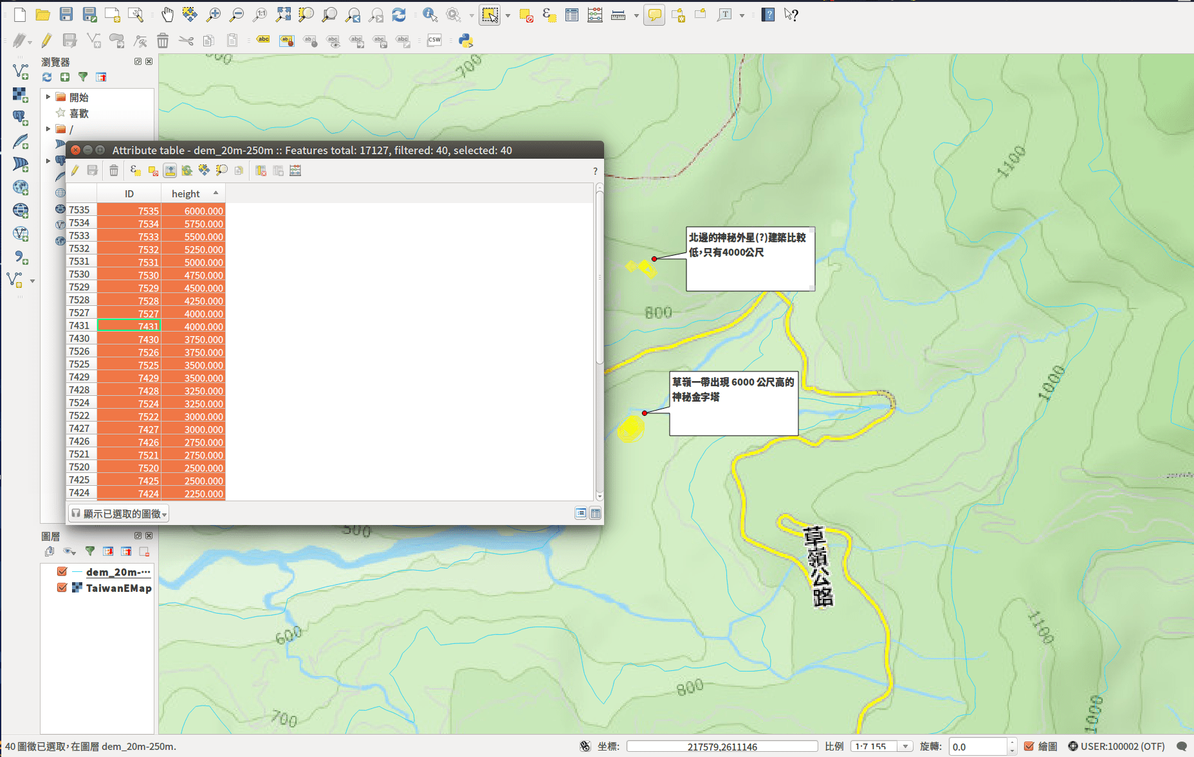This screenshot has width=1194, height=757.
Task: Zoom map to selected rows
Action: pyautogui.click(x=221, y=170)
